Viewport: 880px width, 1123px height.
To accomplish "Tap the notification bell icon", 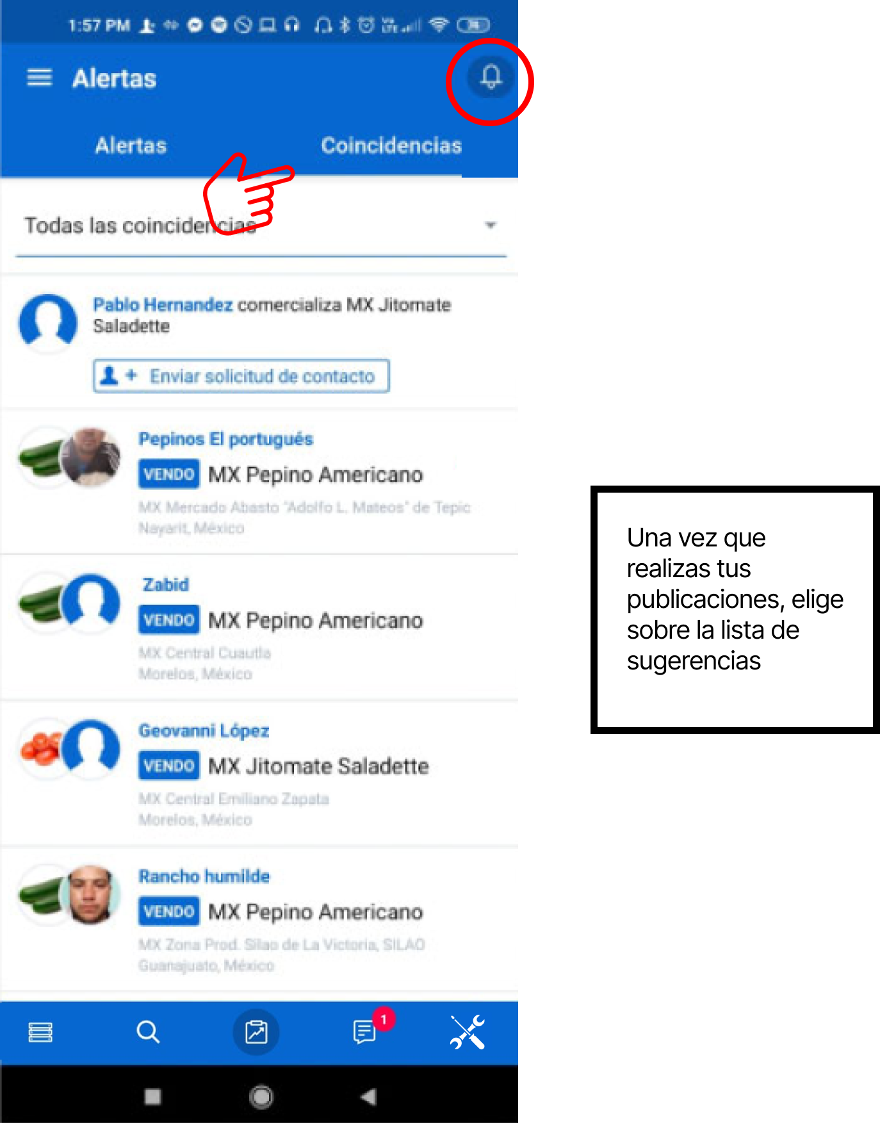I will [491, 78].
